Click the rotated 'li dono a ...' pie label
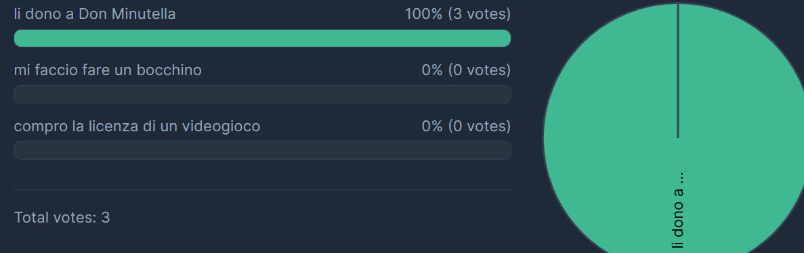804x253 pixels. [x=678, y=210]
